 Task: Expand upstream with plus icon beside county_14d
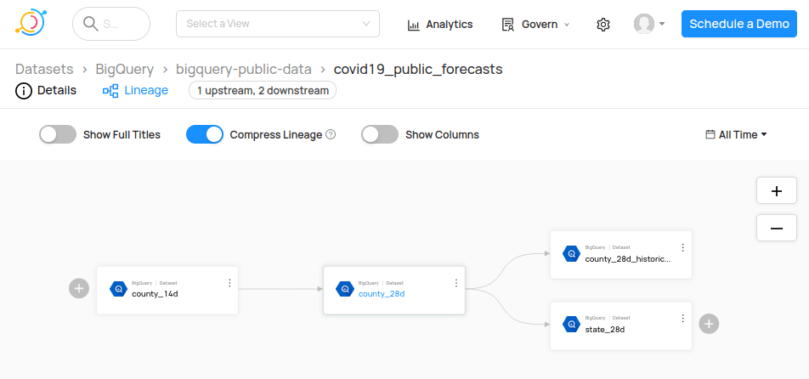pos(79,289)
